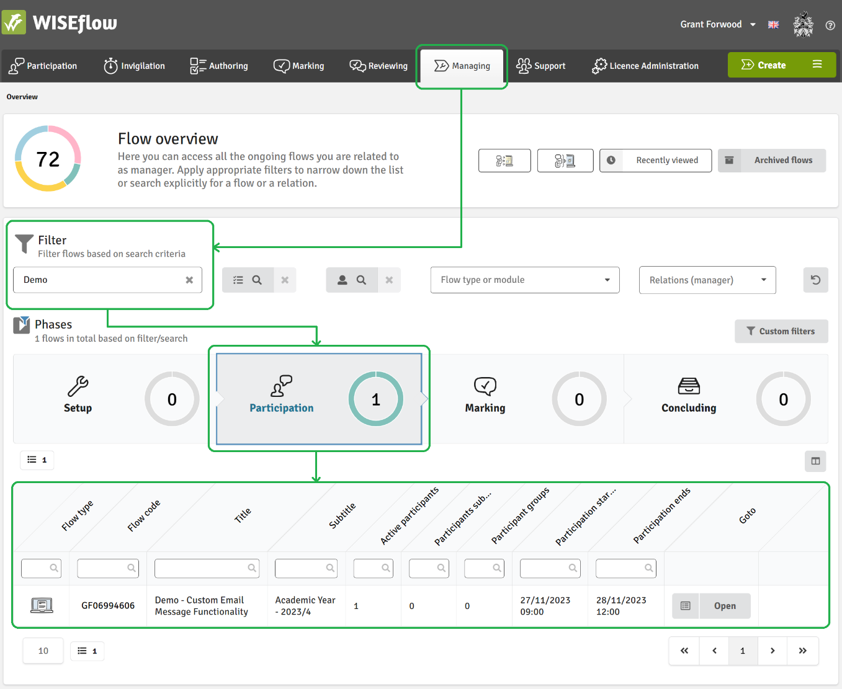This screenshot has width=842, height=689.
Task: Click the flow type laptop icon in row
Action: [x=42, y=605]
